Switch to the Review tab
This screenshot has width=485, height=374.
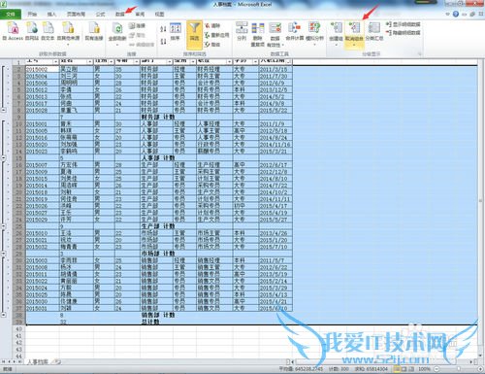coord(140,15)
